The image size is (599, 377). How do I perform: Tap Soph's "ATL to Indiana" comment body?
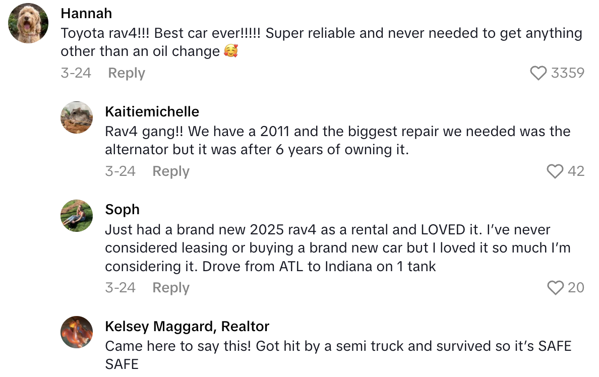[337, 247]
